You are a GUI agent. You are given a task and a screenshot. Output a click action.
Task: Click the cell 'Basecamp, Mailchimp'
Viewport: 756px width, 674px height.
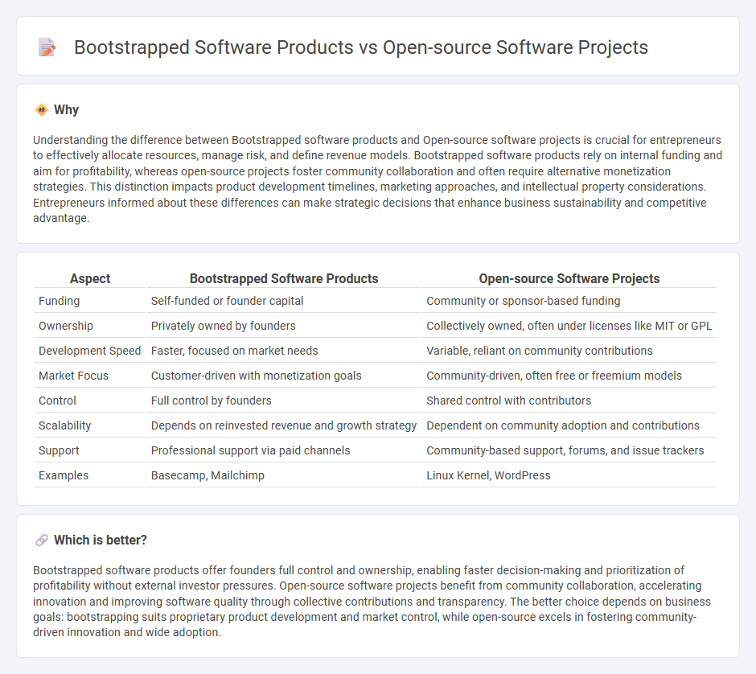coord(283,475)
